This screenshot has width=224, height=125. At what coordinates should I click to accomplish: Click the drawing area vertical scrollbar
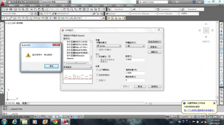[x=217, y=61]
